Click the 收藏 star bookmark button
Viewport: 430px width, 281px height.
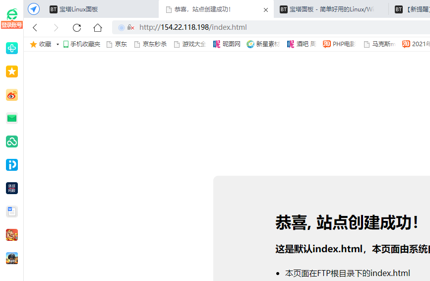tap(41, 44)
